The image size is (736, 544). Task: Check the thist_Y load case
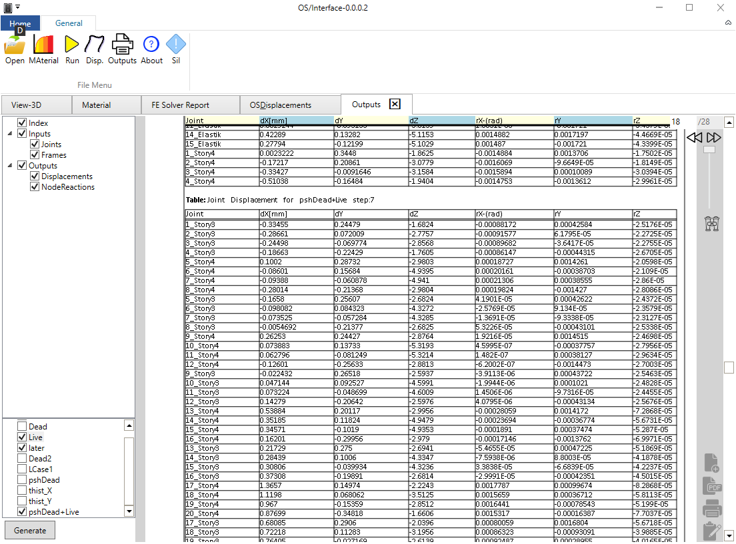[21, 501]
